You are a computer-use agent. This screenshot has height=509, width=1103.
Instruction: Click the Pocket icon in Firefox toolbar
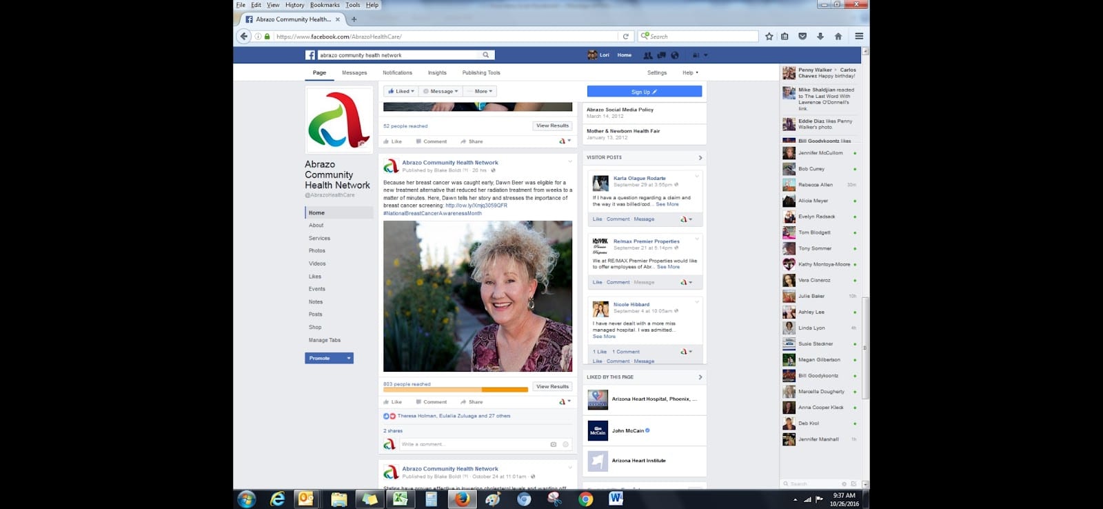[802, 37]
